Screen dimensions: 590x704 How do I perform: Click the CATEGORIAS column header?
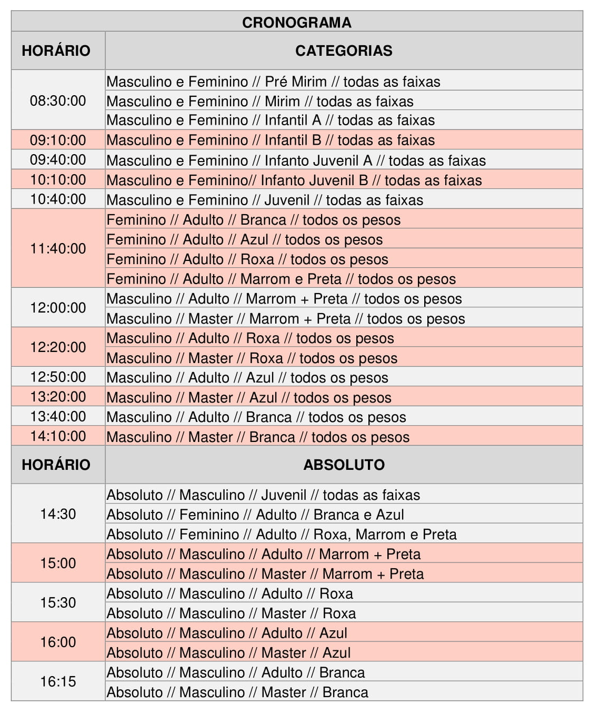pyautogui.click(x=344, y=51)
